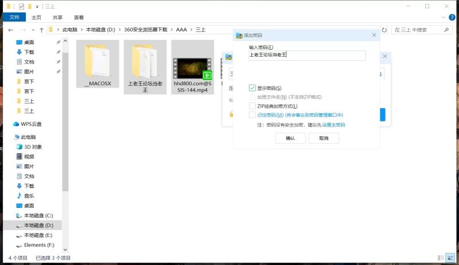Click 此电脑 in the address path
459x265 pixels.
(70, 30)
